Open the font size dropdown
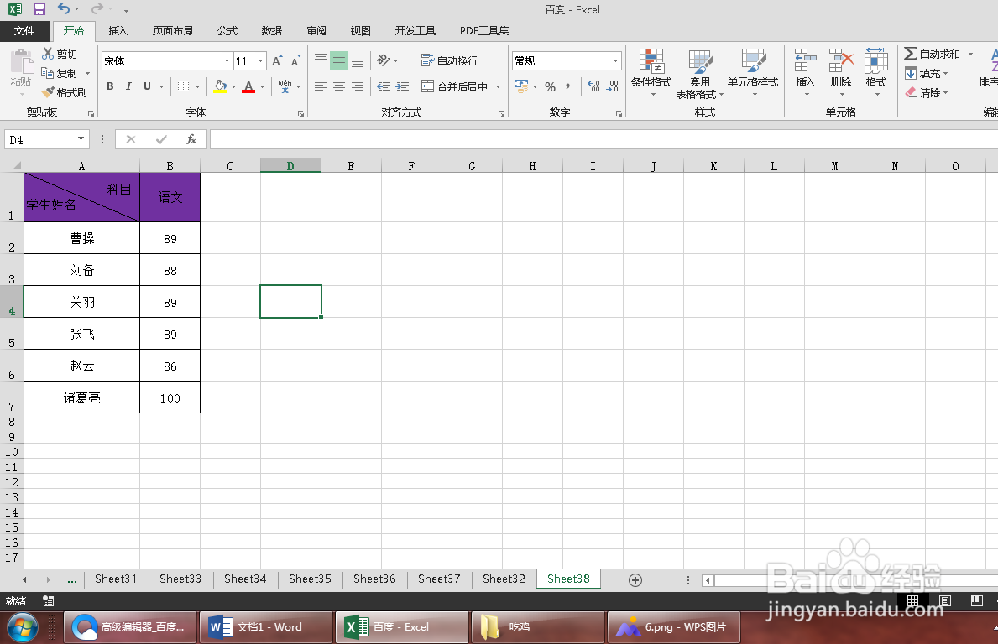The height and width of the screenshot is (644, 998). [260, 61]
